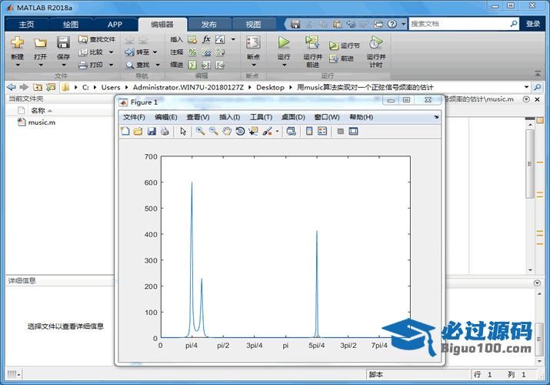The width and height of the screenshot is (550, 385).
Task: Select music.m in Current Folder panel
Action: coord(42,122)
